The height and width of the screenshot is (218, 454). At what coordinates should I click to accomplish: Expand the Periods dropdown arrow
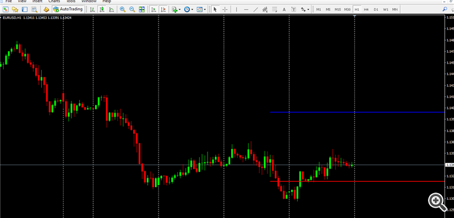pyautogui.click(x=192, y=10)
